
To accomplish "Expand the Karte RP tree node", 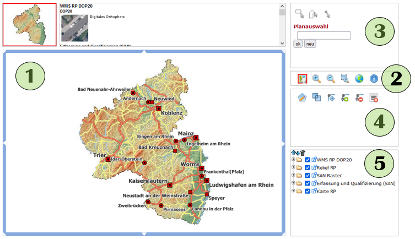I will [293, 191].
